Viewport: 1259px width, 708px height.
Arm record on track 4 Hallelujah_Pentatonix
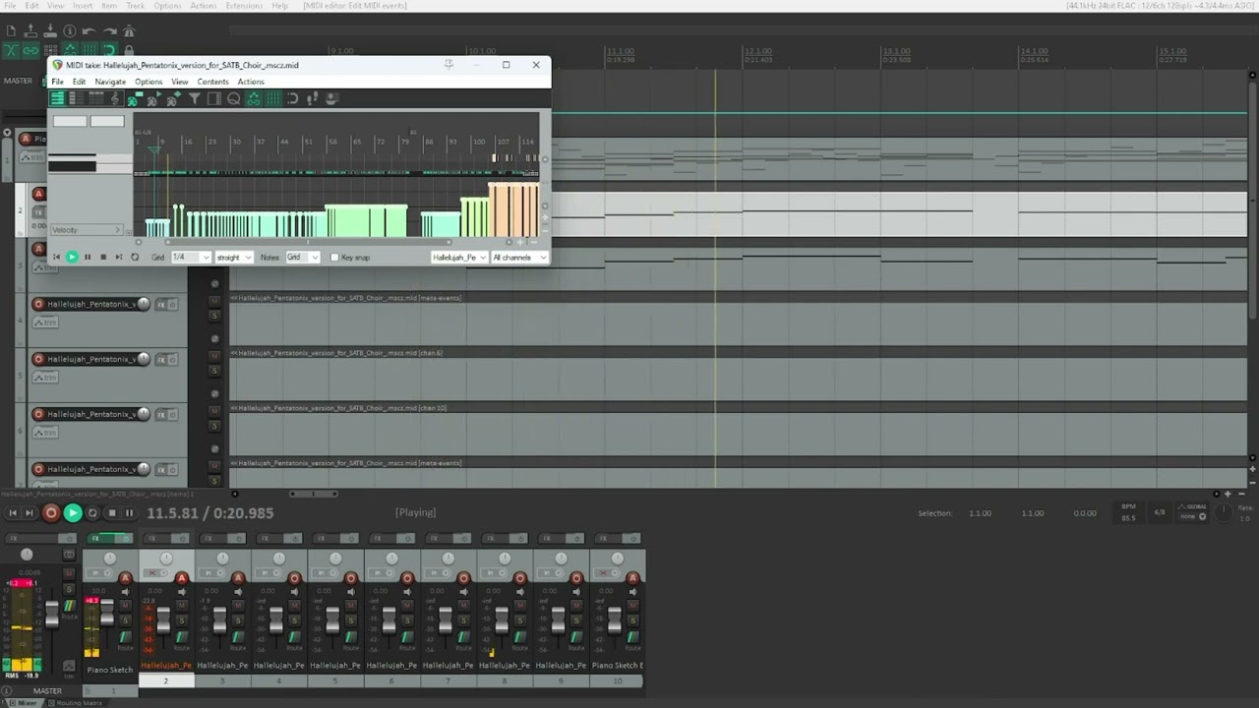click(x=38, y=304)
